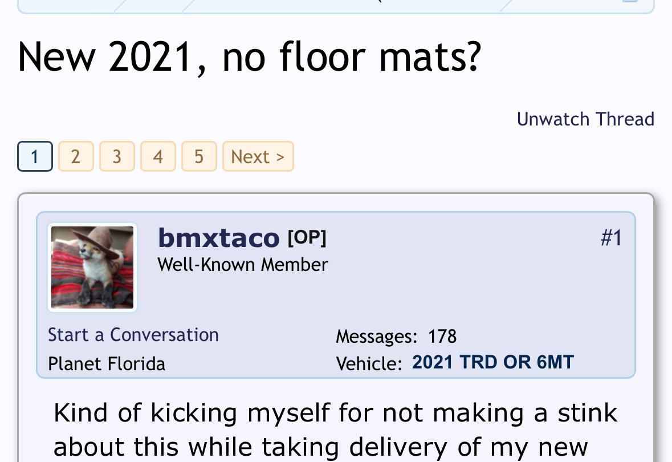Click Unwatch Thread link
This screenshot has height=462, width=672.
coord(585,119)
